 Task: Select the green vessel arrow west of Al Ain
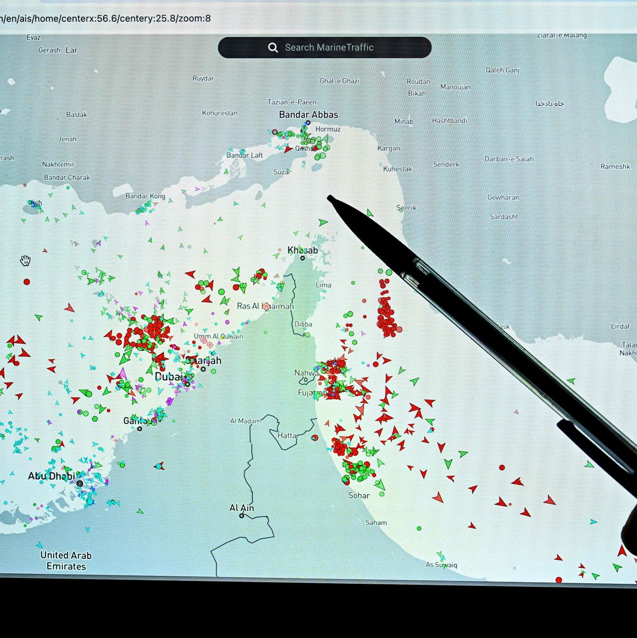140,511
